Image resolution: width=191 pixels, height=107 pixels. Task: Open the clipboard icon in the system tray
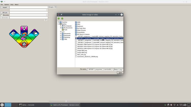tap(168, 105)
